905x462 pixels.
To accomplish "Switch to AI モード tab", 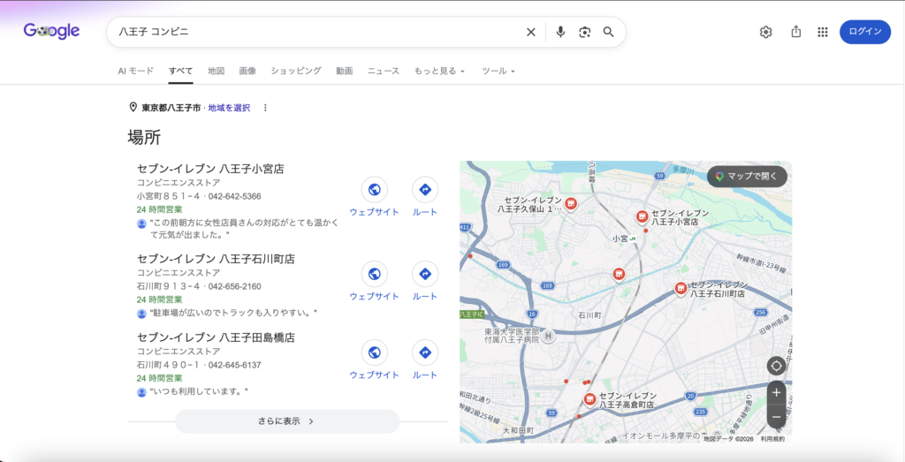I will click(135, 71).
